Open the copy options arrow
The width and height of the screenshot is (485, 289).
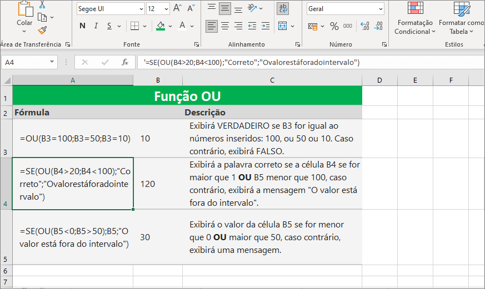52,18
